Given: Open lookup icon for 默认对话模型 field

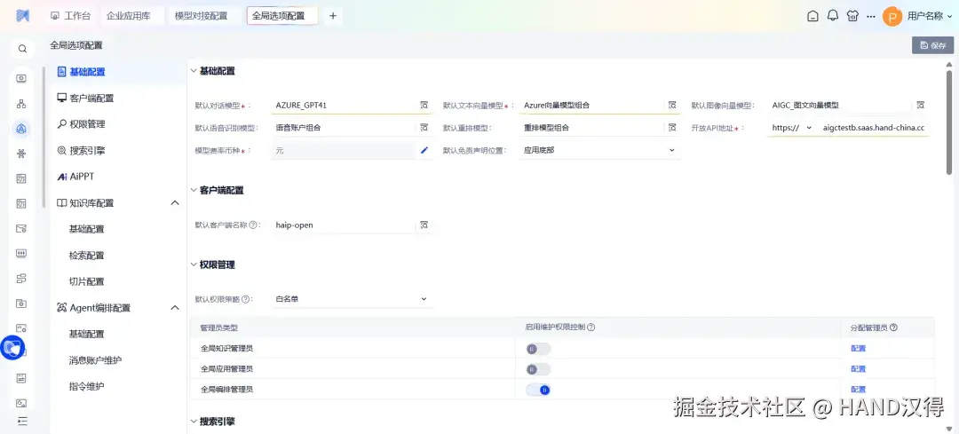Looking at the screenshot, I should pos(424,105).
